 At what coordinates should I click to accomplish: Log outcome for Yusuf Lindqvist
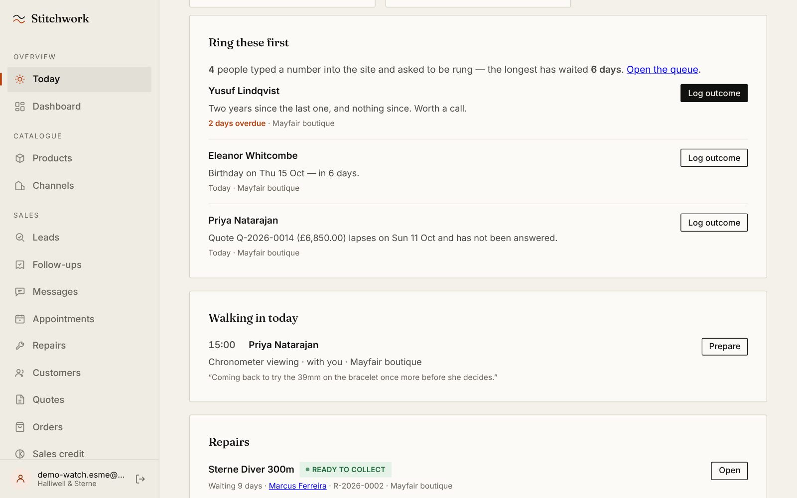click(x=714, y=93)
